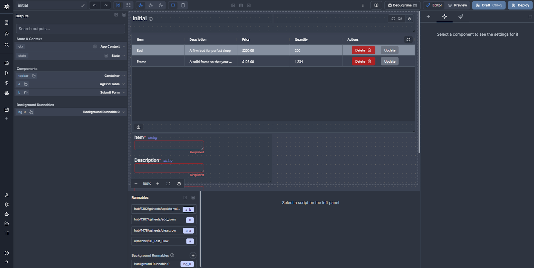Select the full-width layout mode
Viewport: 534px width, 268px height.
click(128, 5)
